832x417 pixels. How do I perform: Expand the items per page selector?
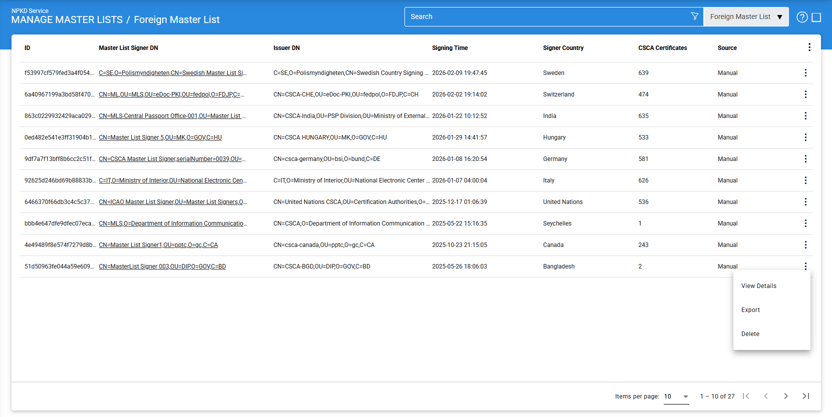[676, 396]
